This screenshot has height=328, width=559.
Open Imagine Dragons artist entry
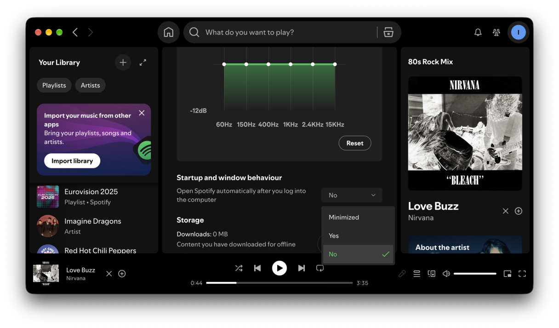tap(94, 226)
